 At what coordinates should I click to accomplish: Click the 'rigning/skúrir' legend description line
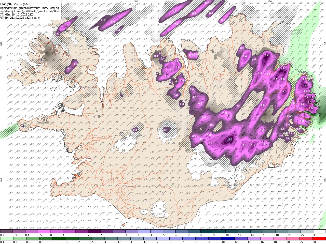tap(30, 8)
